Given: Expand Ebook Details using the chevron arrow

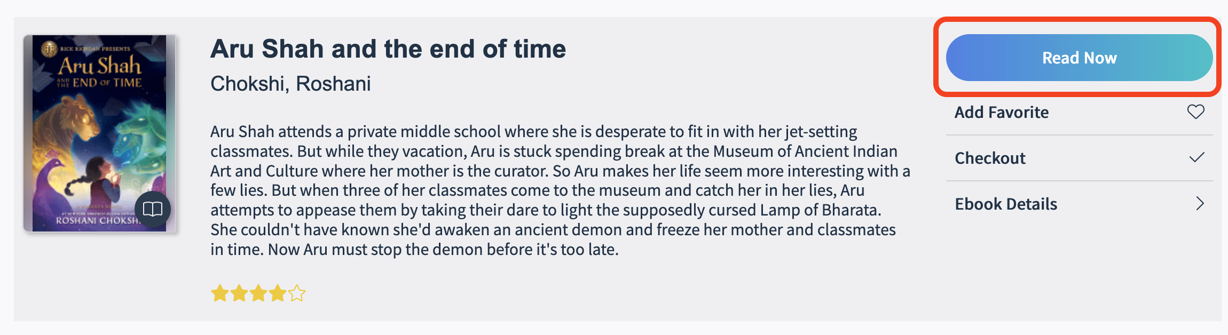Looking at the screenshot, I should [x=1200, y=204].
